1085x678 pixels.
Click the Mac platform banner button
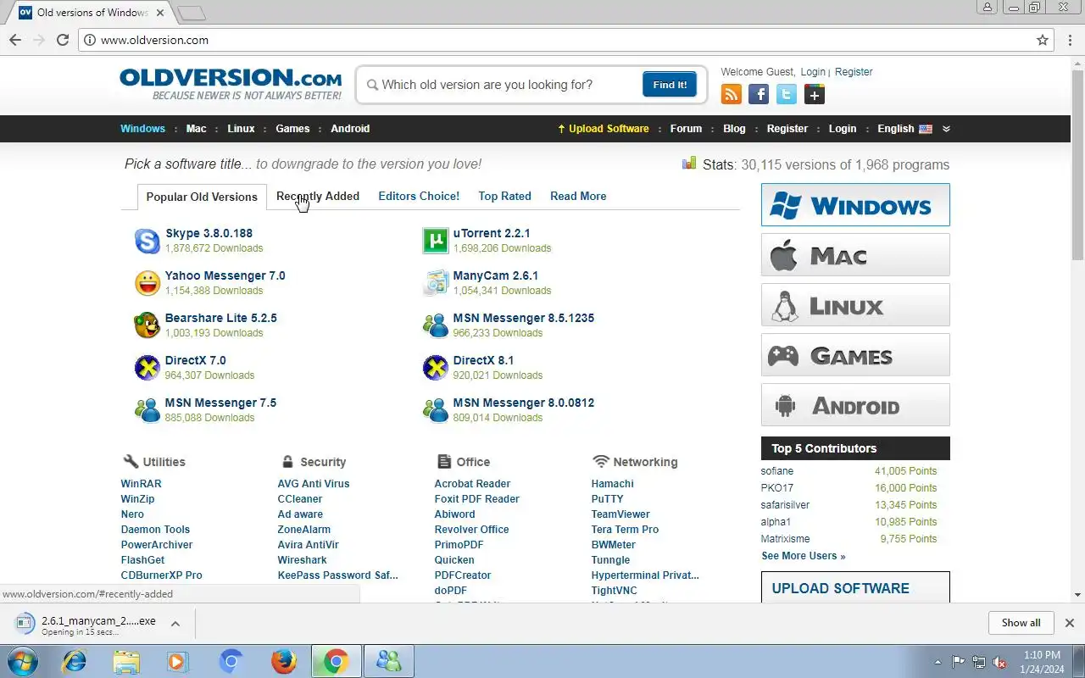(855, 255)
